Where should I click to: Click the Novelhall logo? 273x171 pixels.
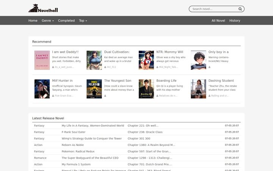[x=43, y=8]
